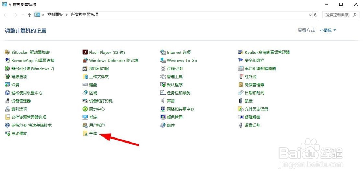The image size is (363, 177).
Task: Expand chevron after 控制面板 breadcrumb
Action: point(67,15)
